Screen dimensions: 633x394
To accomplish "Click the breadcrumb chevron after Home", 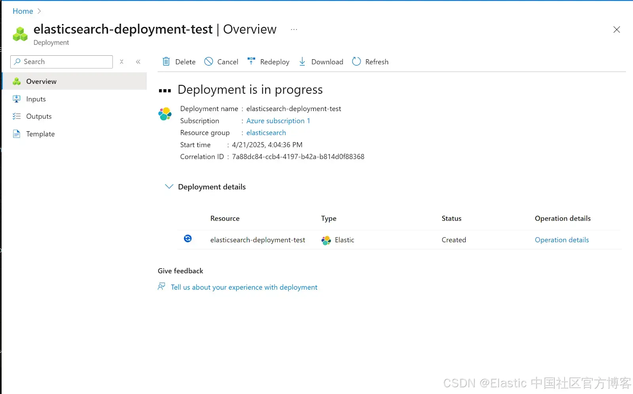I will (39, 11).
